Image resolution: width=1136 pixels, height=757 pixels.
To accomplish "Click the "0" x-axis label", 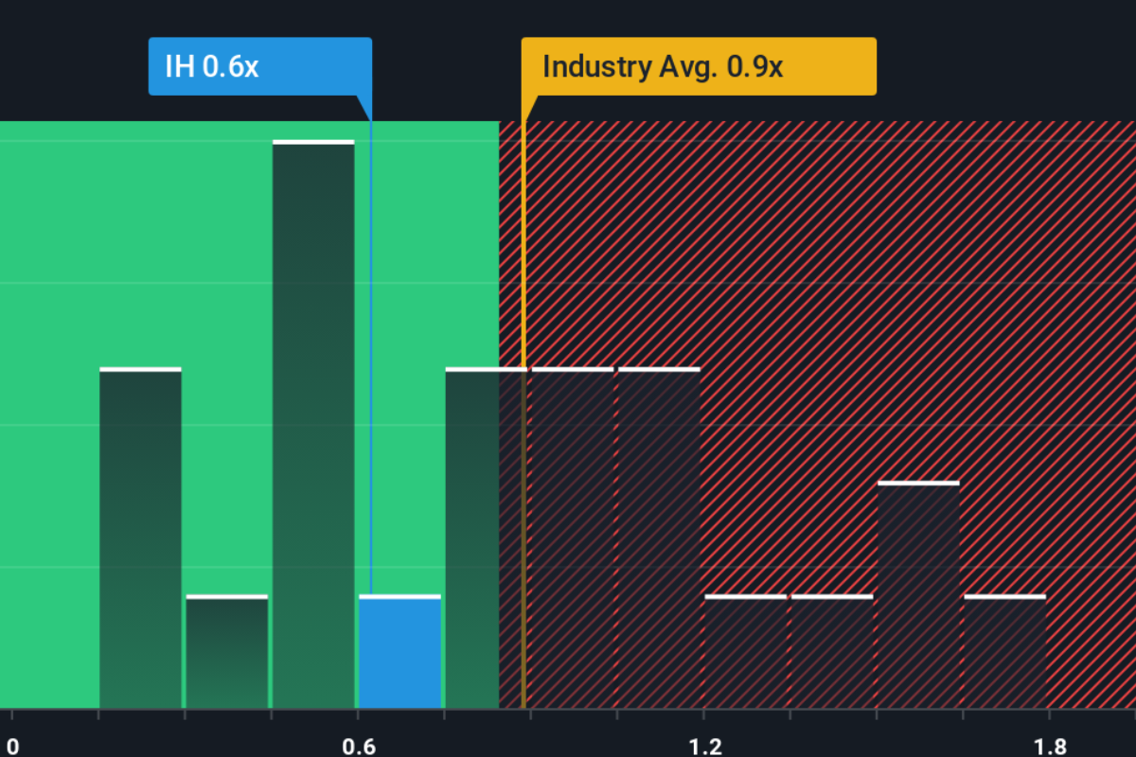I will [12, 747].
